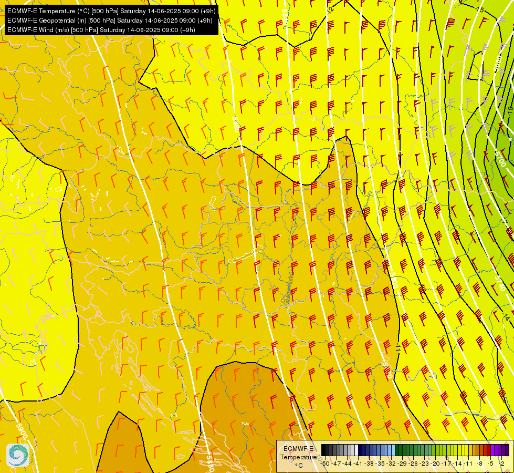Click legend value -38

click(369, 464)
